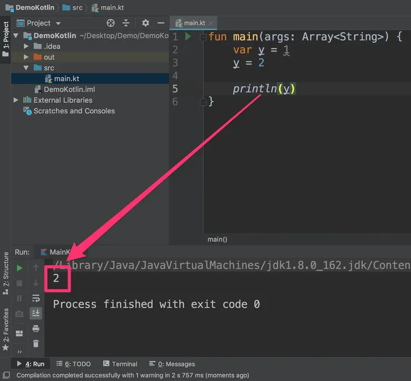Hide the Project panel with minus icon
The height and width of the screenshot is (381, 411).
[x=161, y=23]
